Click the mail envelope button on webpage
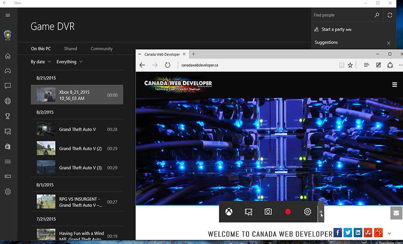Viewport: 403px width, 244px height. point(396,213)
